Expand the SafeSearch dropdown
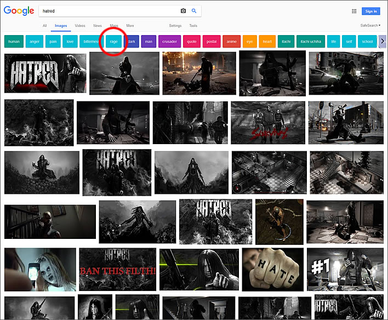This screenshot has height=320, width=388. click(370, 26)
